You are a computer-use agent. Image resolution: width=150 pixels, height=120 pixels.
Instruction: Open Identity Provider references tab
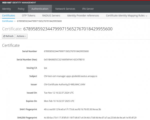(83, 16)
